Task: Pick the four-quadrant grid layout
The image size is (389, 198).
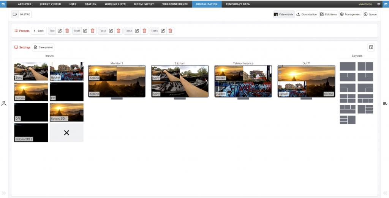Action: pyautogui.click(x=347, y=99)
